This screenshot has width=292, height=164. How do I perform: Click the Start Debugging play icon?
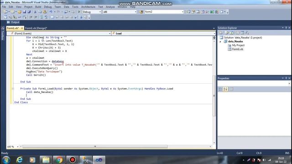pyautogui.click(x=79, y=12)
